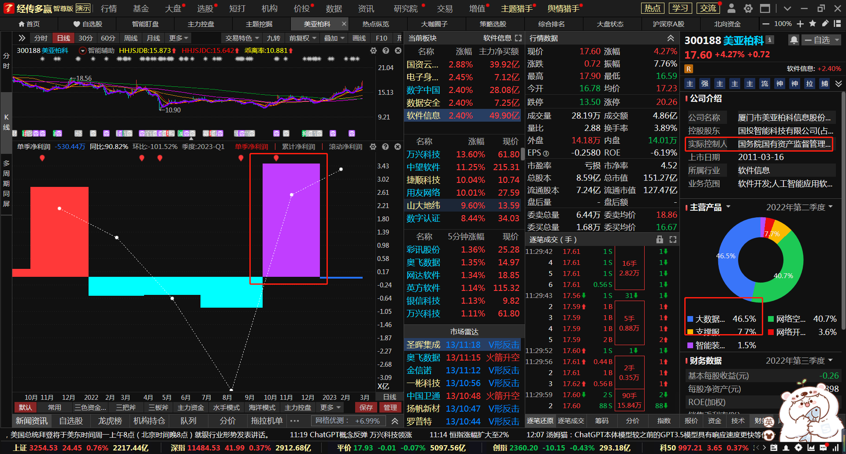Select 滚动净利润 indicator mode
The image size is (846, 454).
345,147
